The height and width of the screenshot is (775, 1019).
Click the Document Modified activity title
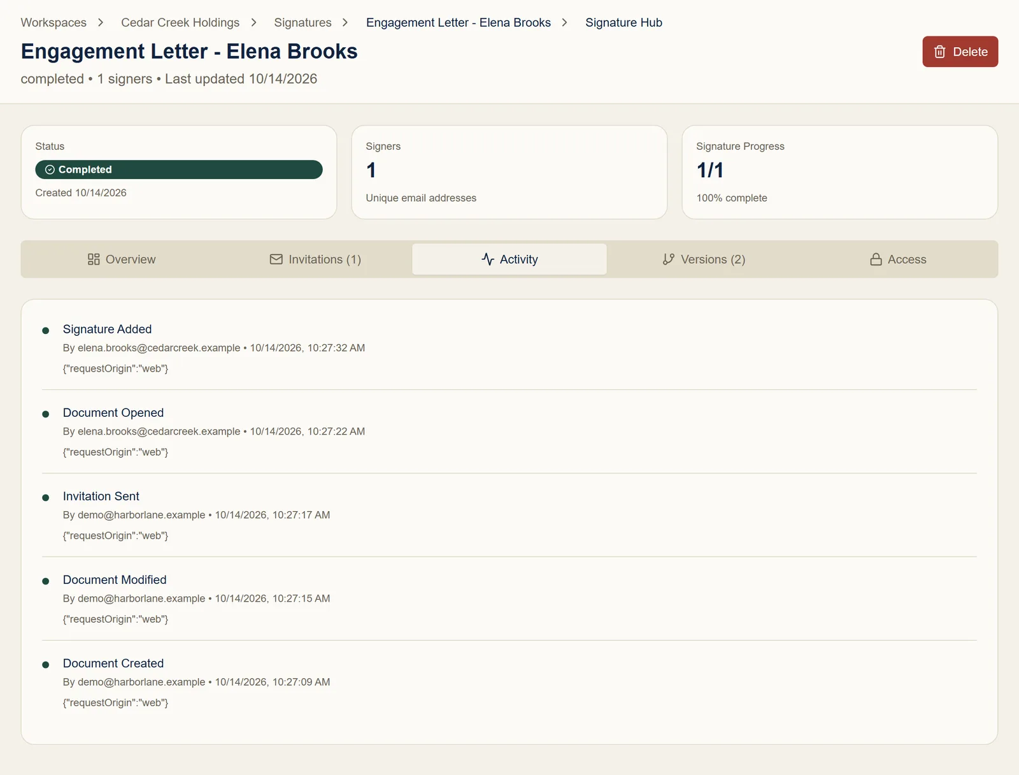[x=115, y=579]
